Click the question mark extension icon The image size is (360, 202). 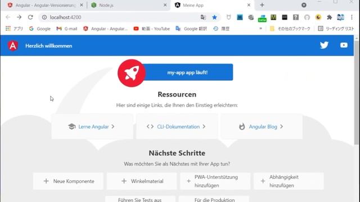pos(296,17)
